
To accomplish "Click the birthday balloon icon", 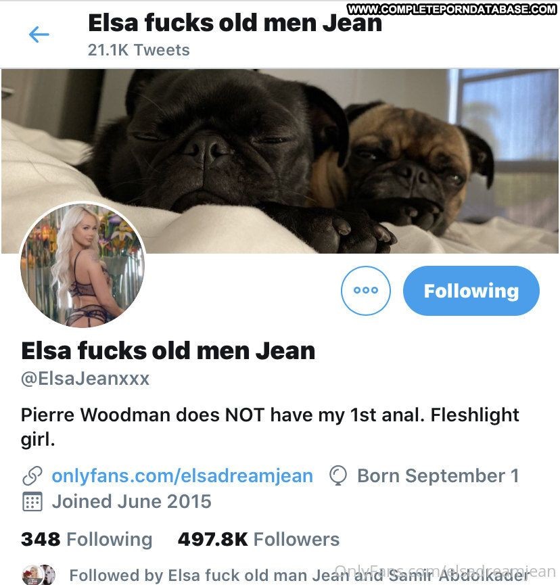I will (x=338, y=475).
